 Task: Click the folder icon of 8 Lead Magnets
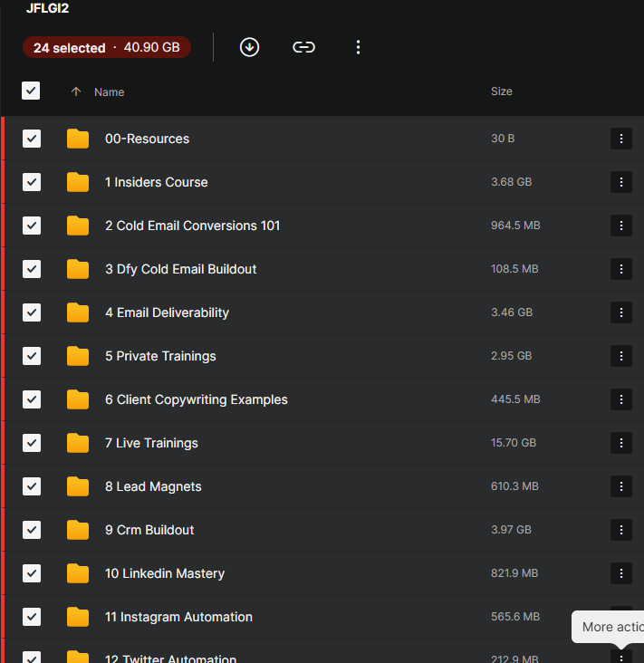pyautogui.click(x=78, y=486)
